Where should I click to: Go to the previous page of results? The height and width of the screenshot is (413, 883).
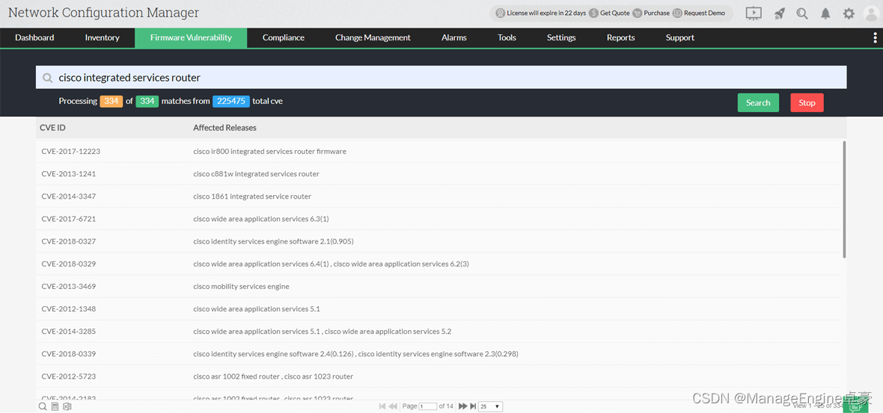(393, 406)
